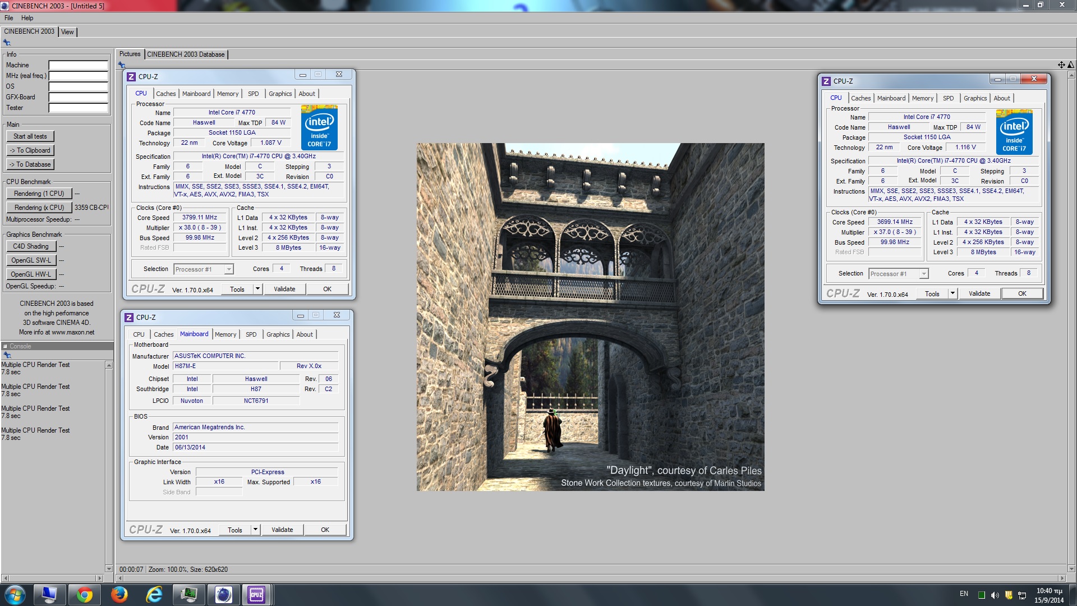
Task: Click OK in right CPU-Z window
Action: point(1022,293)
